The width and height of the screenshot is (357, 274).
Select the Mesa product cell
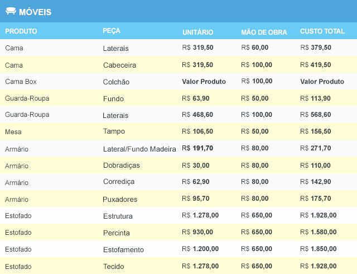click(13, 132)
